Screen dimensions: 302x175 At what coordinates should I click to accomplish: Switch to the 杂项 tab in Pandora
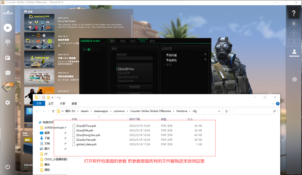click(x=133, y=41)
